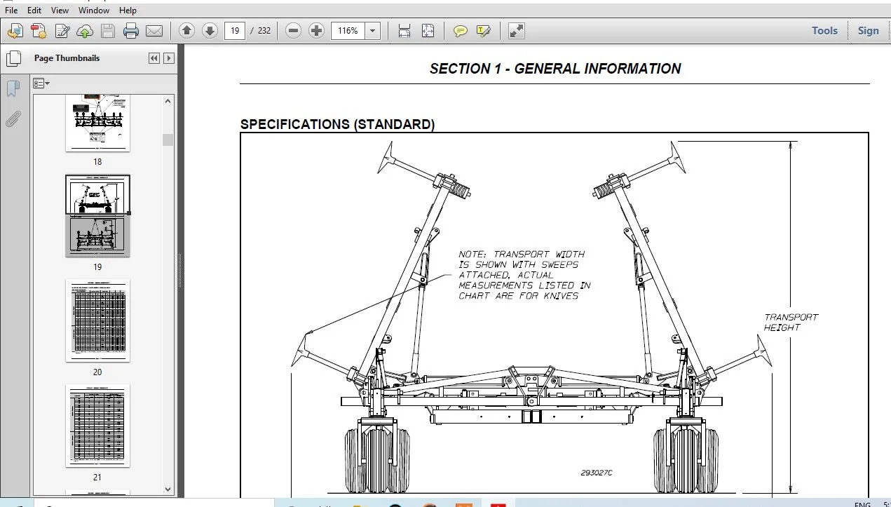
Task: Click the Save disk icon
Action: point(108,31)
